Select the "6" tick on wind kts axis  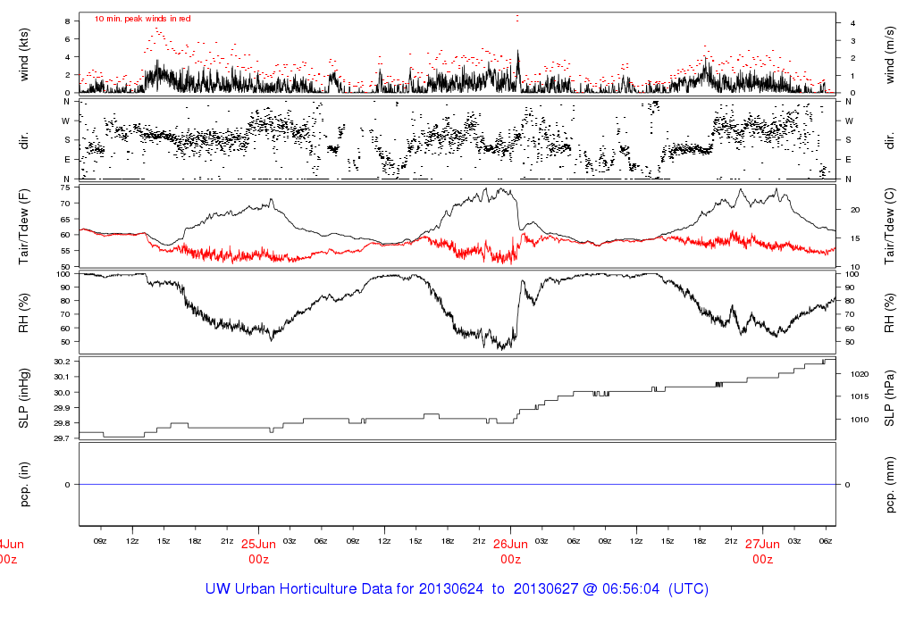click(x=68, y=39)
